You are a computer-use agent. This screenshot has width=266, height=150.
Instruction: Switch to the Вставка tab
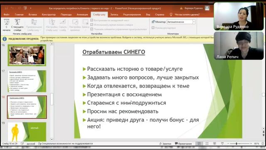click(32, 15)
